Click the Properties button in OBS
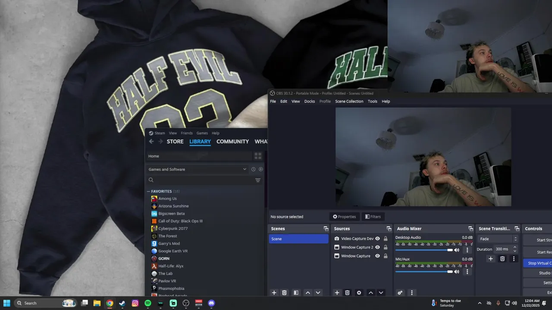This screenshot has height=310, width=552. (x=344, y=217)
